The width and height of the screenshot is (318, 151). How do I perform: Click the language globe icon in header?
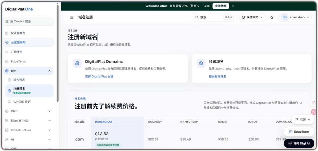click(243, 17)
